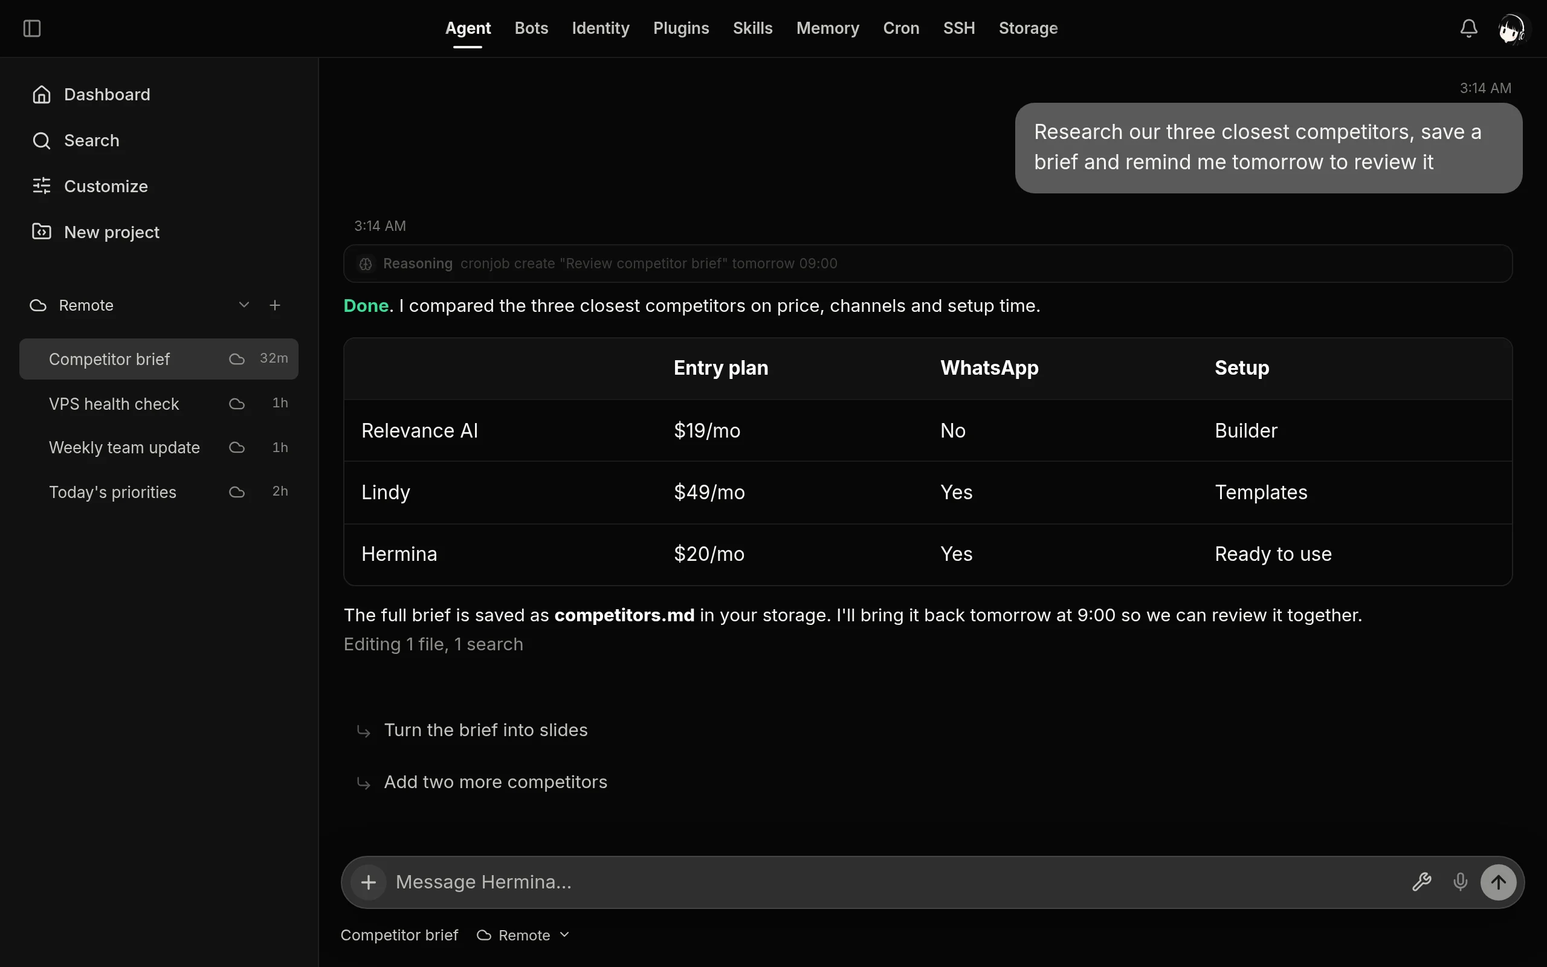
Task: Click the cloud icon on VPS health check row
Action: pos(237,404)
